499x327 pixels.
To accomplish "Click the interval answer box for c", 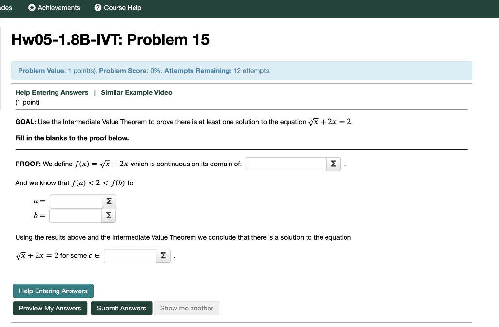I will pos(130,255).
